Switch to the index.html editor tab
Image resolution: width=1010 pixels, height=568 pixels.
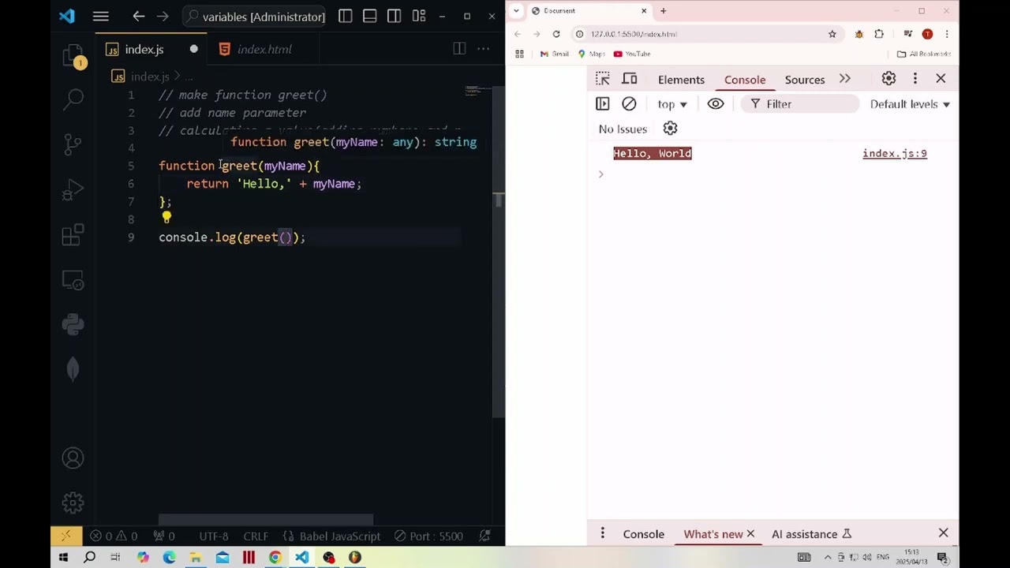coord(264,49)
